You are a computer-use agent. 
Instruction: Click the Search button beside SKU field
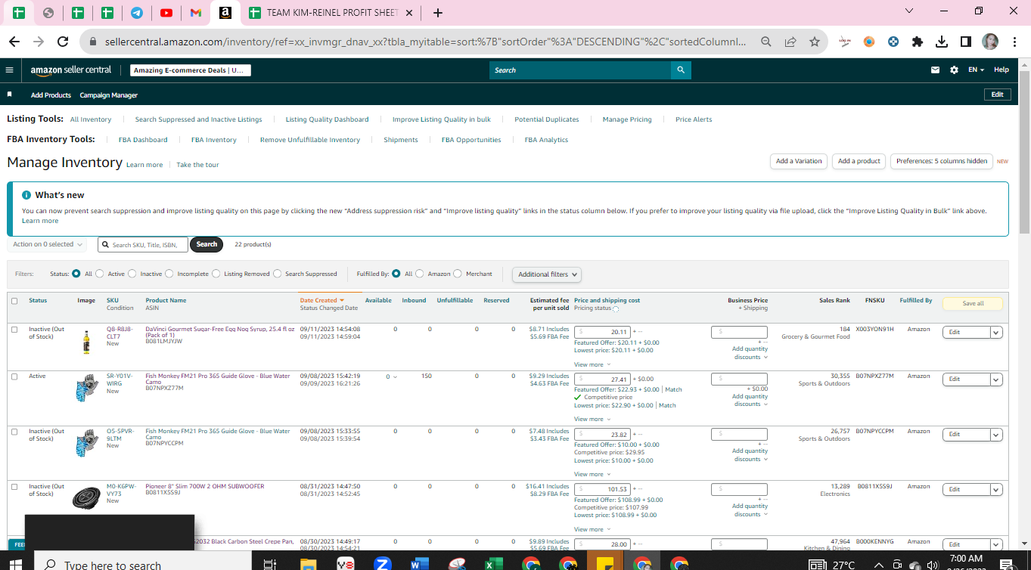point(207,244)
